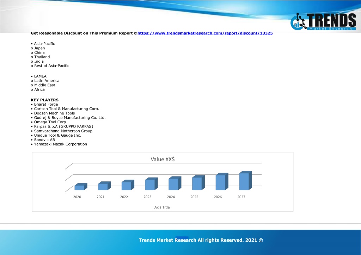This screenshot has width=361, height=255.
Task: Click the 2024 bar in chart
Action: tap(175, 184)
